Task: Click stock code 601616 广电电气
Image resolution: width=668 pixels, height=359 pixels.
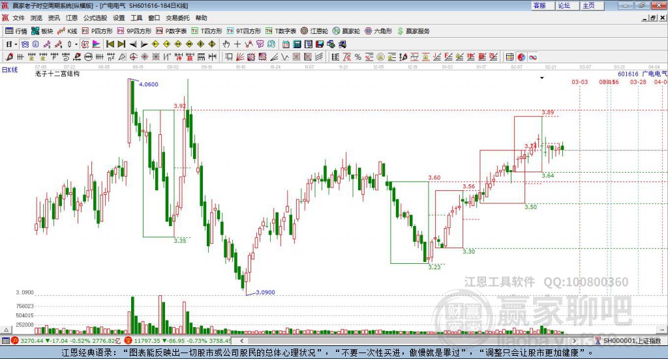Action: [x=643, y=74]
